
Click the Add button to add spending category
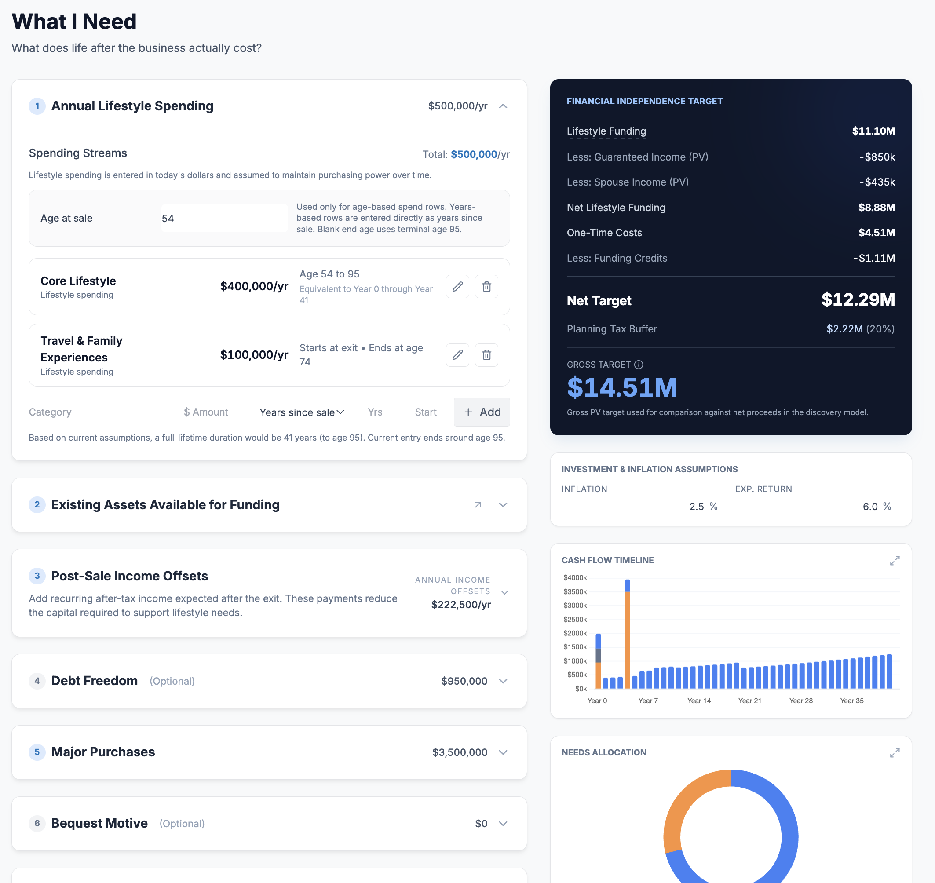482,412
